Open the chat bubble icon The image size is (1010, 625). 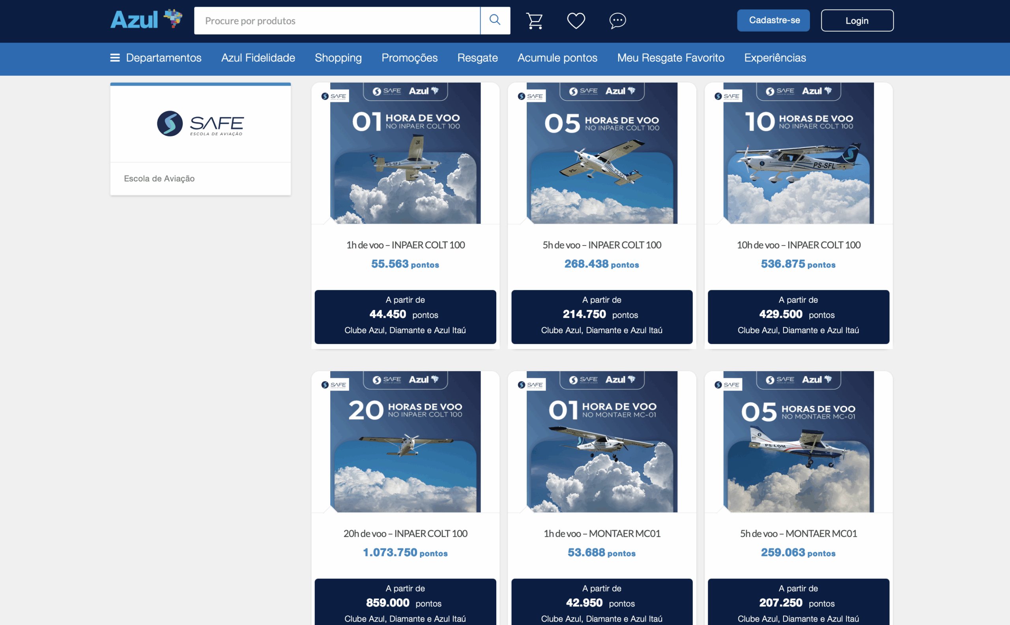coord(617,20)
